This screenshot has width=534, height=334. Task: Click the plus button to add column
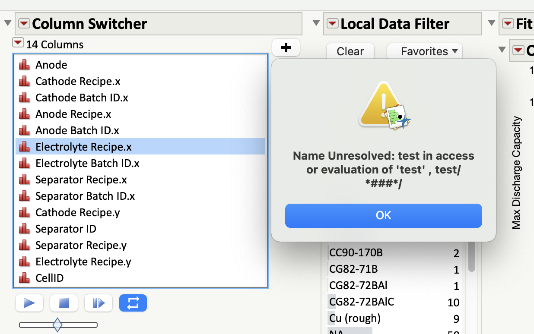click(x=286, y=48)
